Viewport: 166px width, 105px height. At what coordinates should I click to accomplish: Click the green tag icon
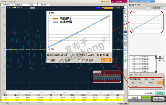click(125, 61)
